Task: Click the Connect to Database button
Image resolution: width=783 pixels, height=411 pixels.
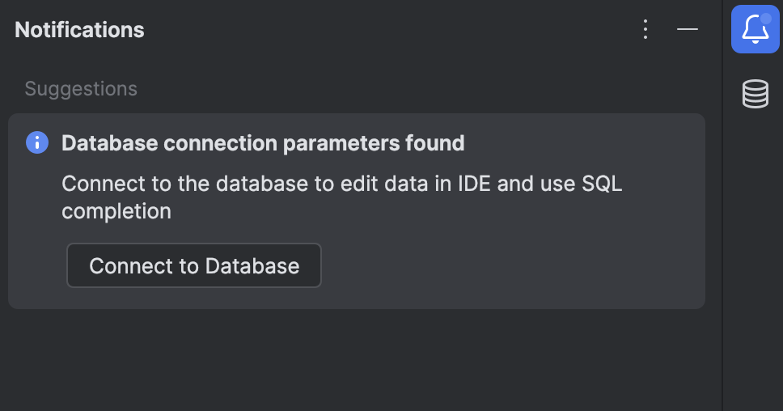Action: [194, 265]
